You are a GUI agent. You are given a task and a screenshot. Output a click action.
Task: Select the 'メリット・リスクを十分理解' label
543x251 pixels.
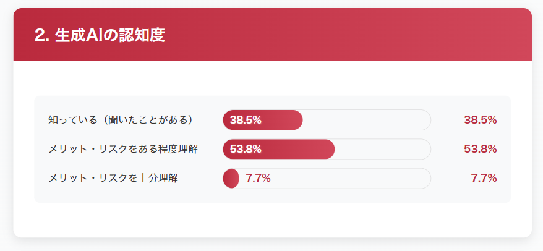(x=113, y=178)
